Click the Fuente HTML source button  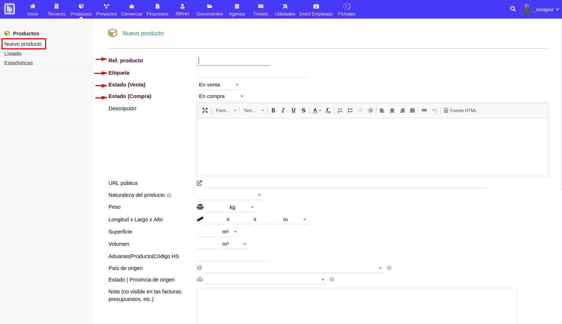460,110
